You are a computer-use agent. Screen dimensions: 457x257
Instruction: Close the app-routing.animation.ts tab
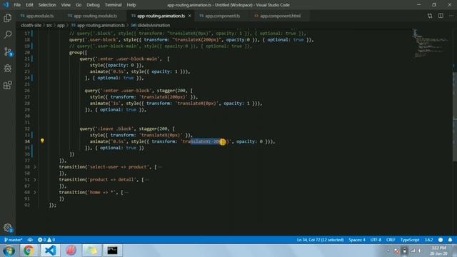pyautogui.click(x=190, y=16)
